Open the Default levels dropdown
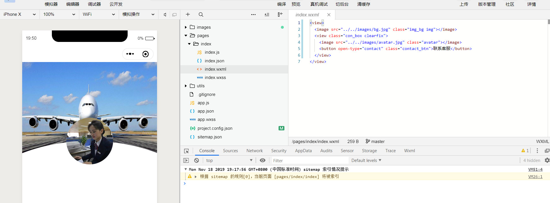Screen dimensions: 550x203 (x=366, y=161)
